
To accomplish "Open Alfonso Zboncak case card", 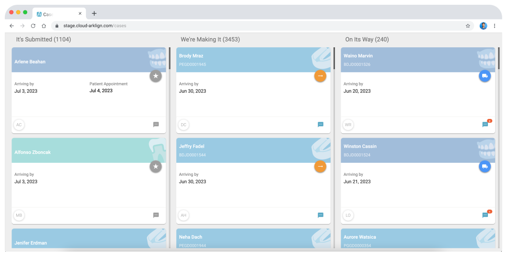I will click(x=89, y=181).
